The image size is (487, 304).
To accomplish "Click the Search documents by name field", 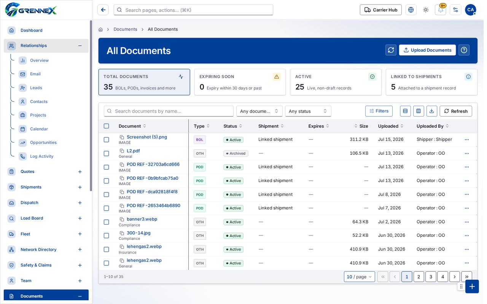I will coord(169,111).
